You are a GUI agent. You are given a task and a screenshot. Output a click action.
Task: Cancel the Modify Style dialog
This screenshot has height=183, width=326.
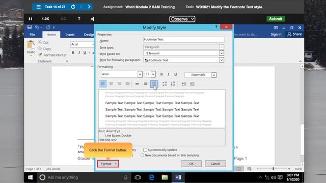(215, 164)
